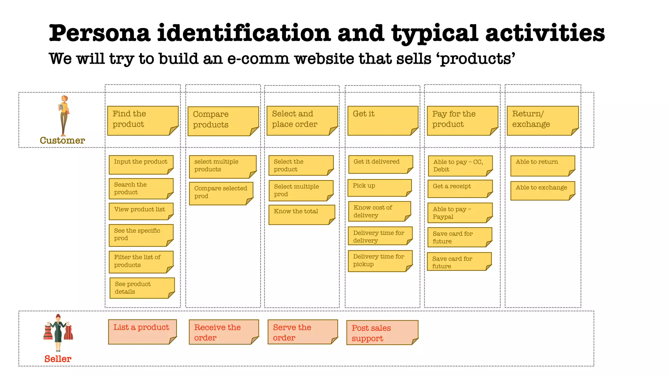Click the 'Post sales support' note
Viewport: 669px width, 376px height.
click(382, 333)
